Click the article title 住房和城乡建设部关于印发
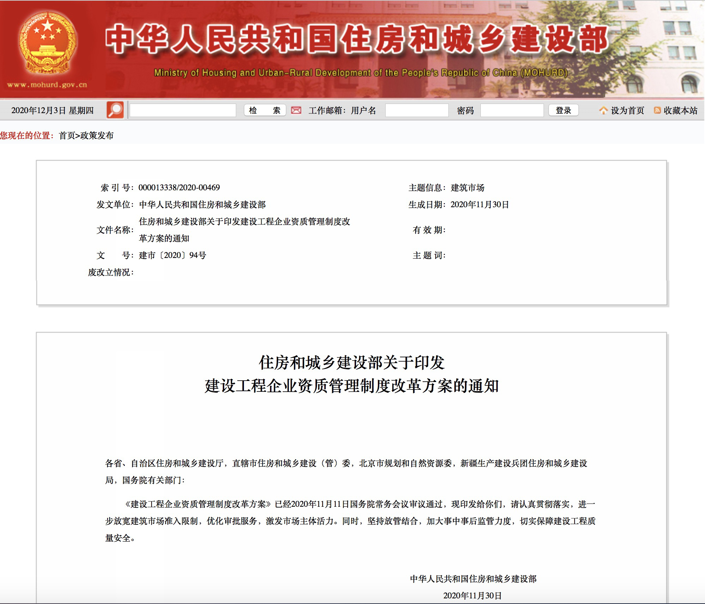Viewport: 705px width, 604px height. [351, 363]
